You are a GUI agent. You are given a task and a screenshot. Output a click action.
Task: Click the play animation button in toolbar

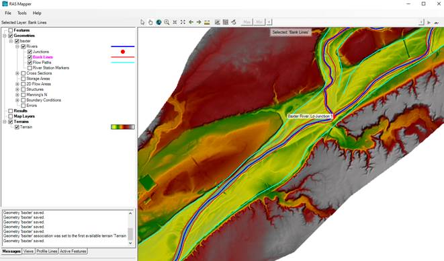pos(429,22)
